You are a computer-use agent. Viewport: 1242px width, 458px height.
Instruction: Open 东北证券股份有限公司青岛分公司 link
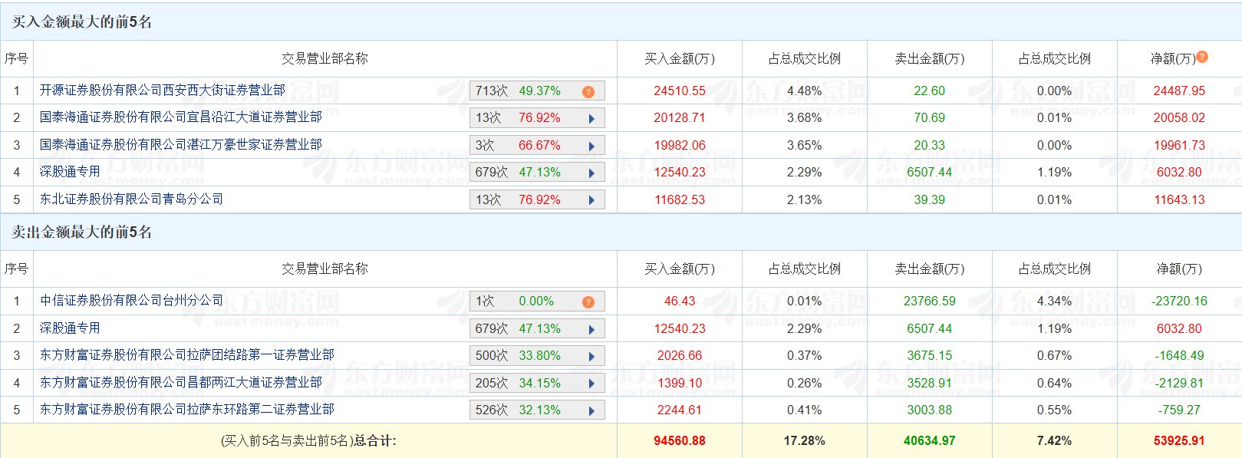point(132,199)
